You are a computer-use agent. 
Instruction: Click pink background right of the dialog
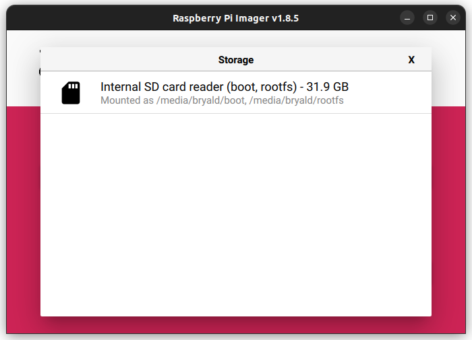coord(448,211)
